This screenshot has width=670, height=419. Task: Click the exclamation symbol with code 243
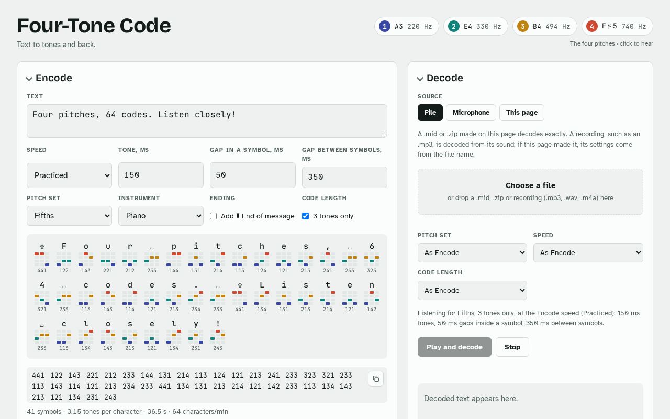pyautogui.click(x=218, y=335)
